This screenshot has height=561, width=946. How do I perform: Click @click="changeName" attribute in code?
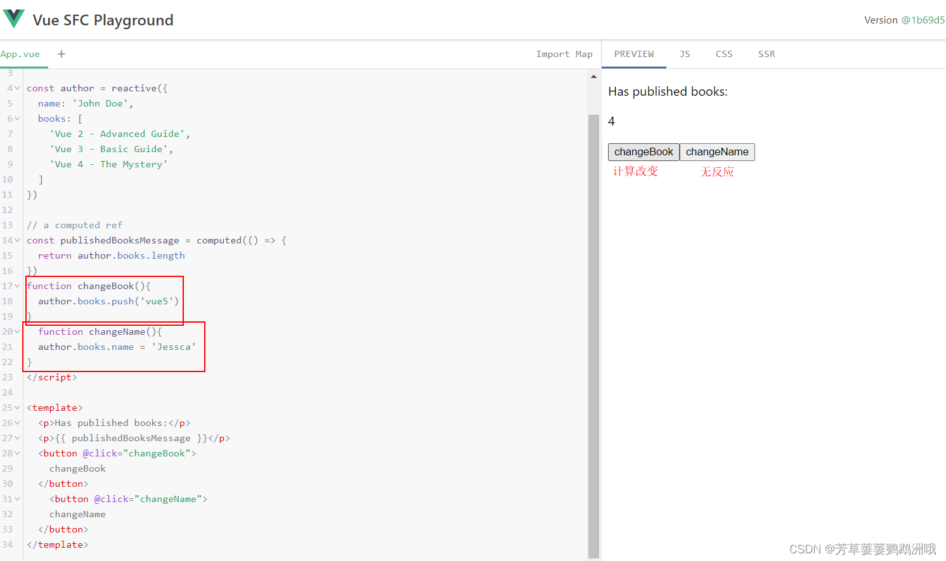[x=148, y=499]
